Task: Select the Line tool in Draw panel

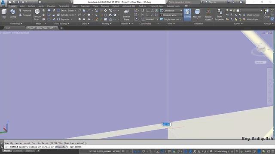Action: tap(84, 15)
